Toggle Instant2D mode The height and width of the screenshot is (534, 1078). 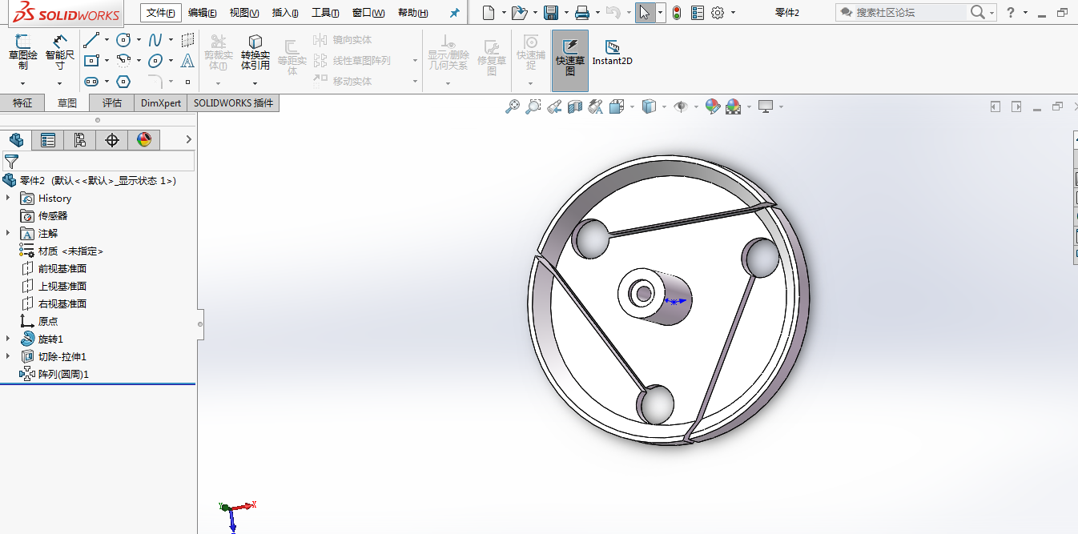[x=613, y=53]
